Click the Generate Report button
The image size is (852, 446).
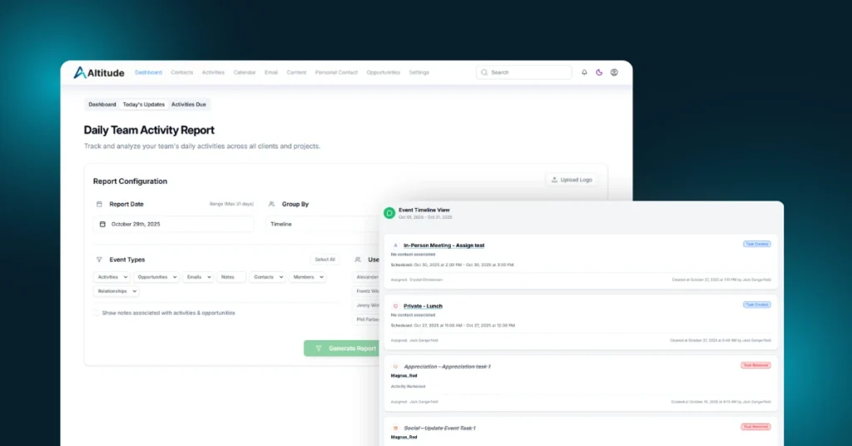(342, 348)
